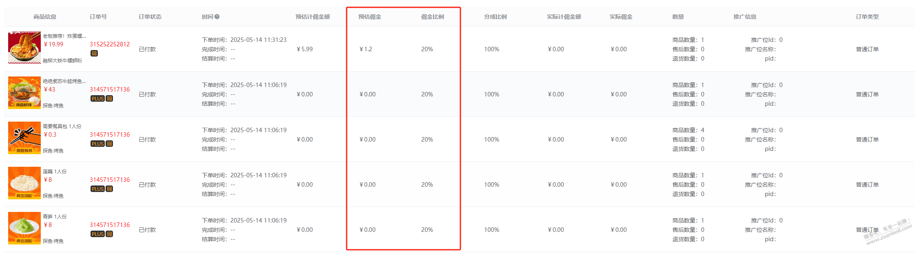Click the 老板推荐！炸蛋螺 product title

[x=64, y=36]
